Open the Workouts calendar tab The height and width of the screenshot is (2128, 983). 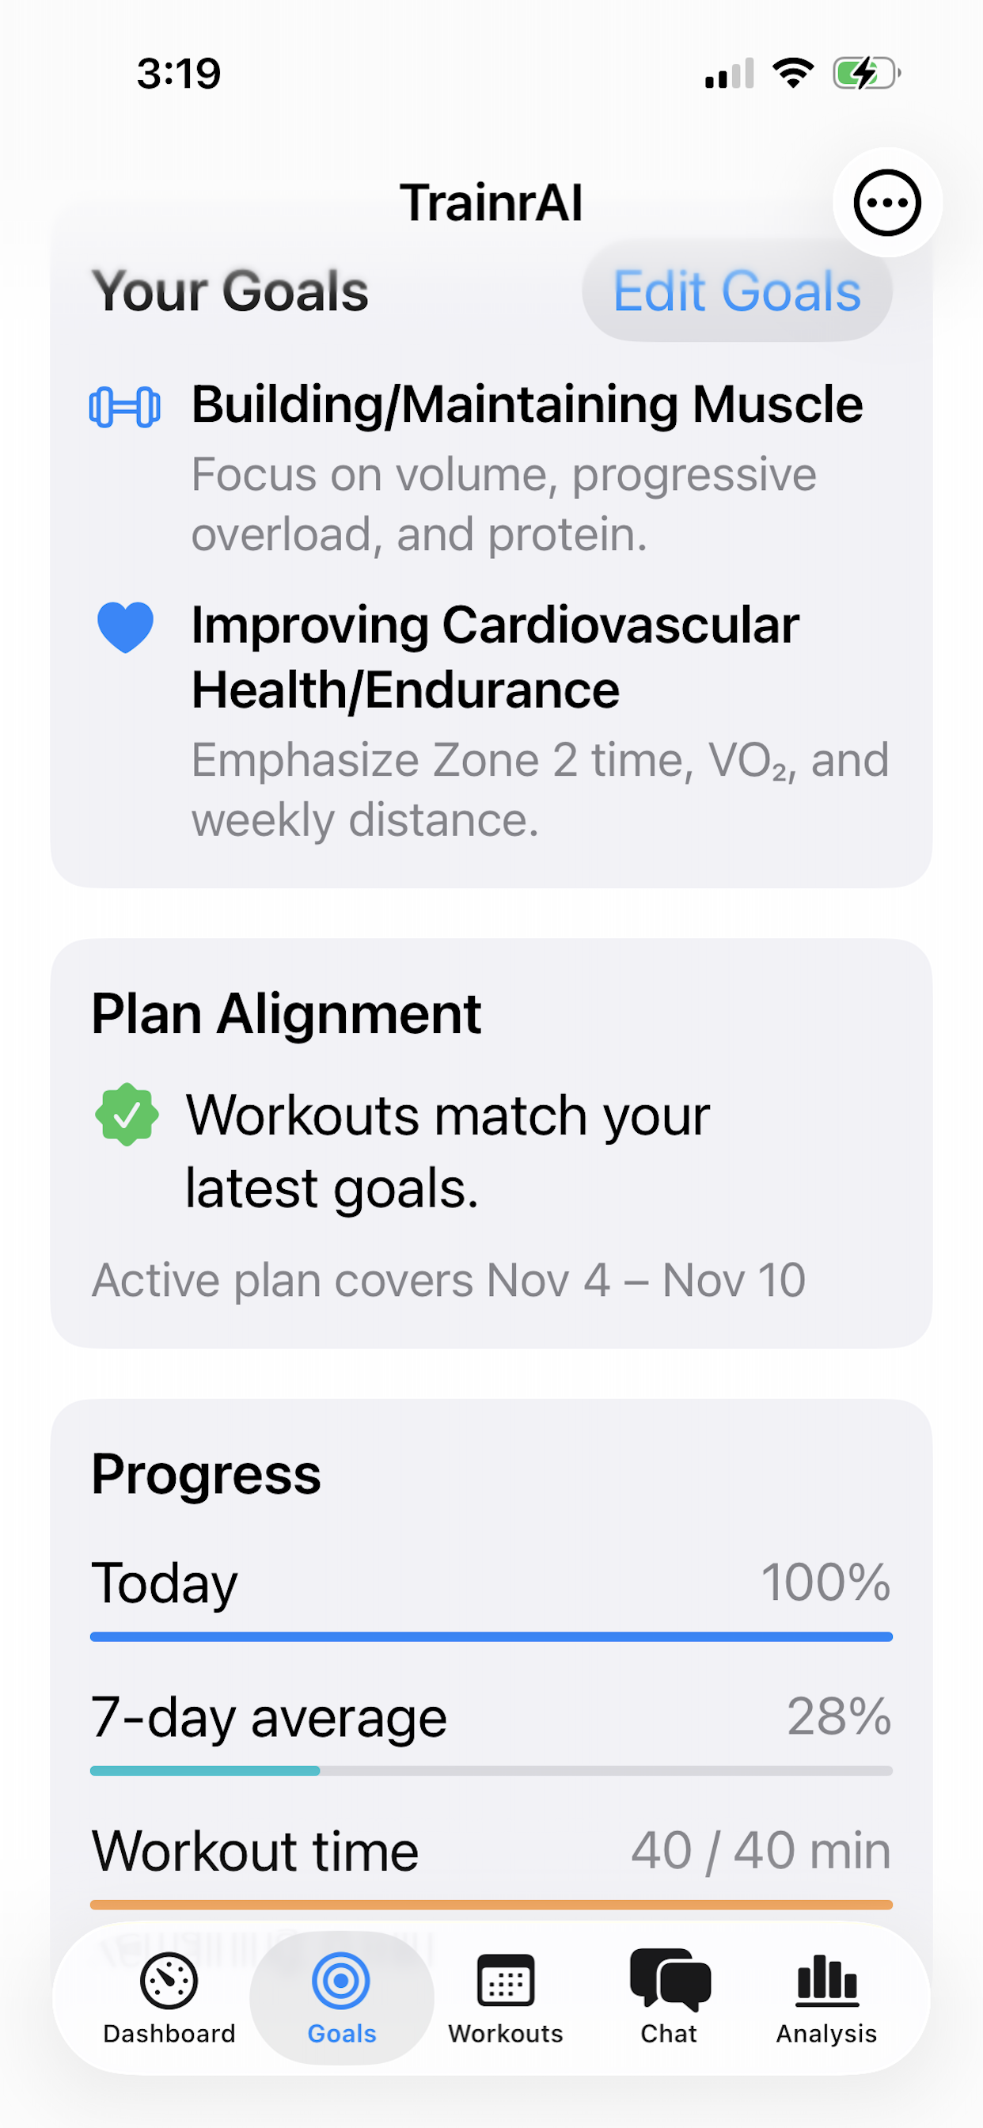pos(506,1996)
